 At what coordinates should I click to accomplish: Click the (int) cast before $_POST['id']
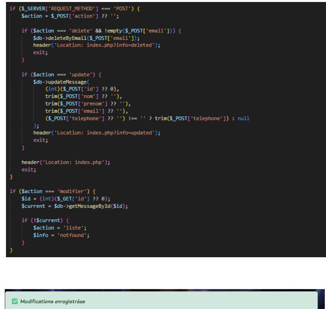coord(53,89)
